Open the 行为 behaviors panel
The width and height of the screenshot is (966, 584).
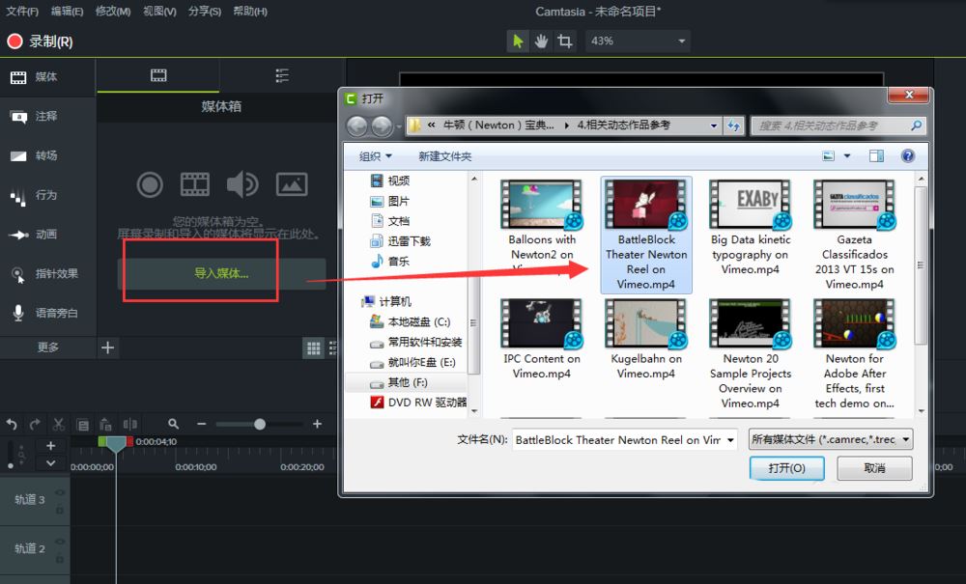pos(47,195)
